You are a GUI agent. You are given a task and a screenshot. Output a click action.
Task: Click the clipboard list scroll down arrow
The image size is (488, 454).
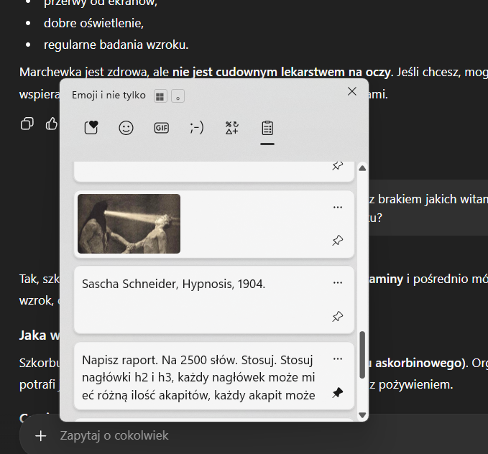[x=362, y=414]
